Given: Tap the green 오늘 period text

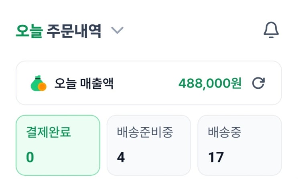Looking at the screenshot, I should (x=29, y=31).
